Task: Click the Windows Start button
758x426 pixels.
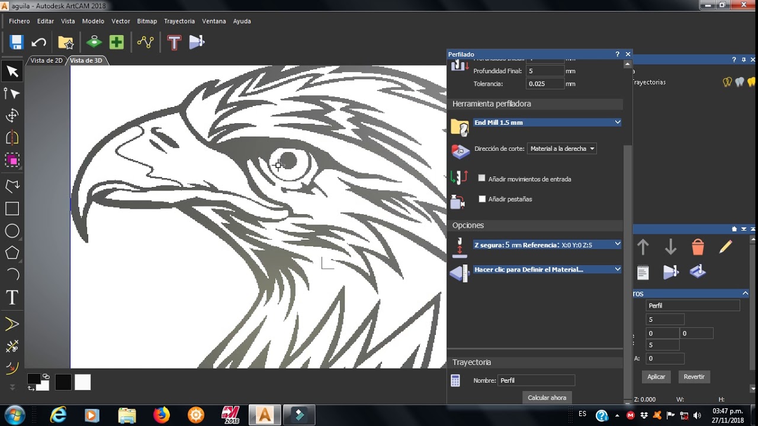Action: [14, 414]
